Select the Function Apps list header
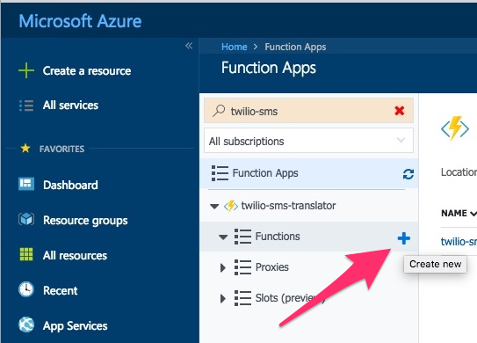The height and width of the screenshot is (343, 477). (308, 173)
